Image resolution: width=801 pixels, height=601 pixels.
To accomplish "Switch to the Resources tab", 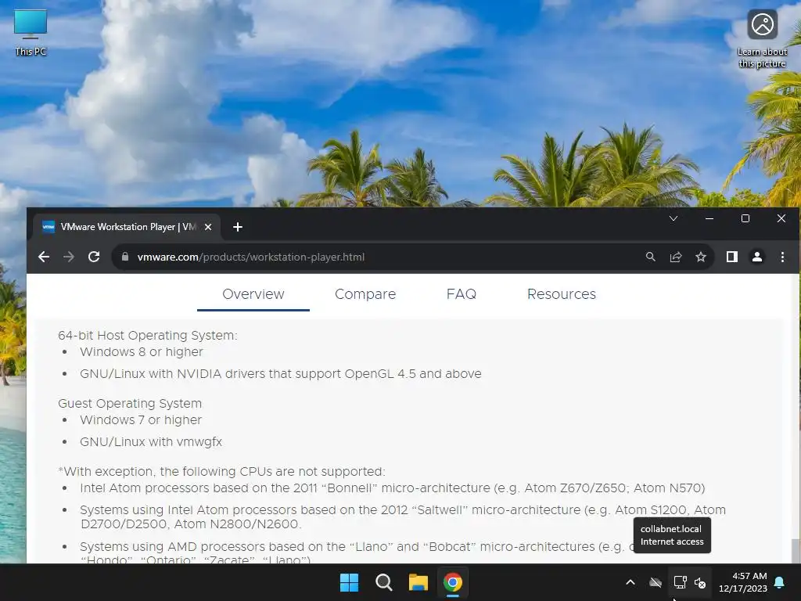I will [562, 294].
